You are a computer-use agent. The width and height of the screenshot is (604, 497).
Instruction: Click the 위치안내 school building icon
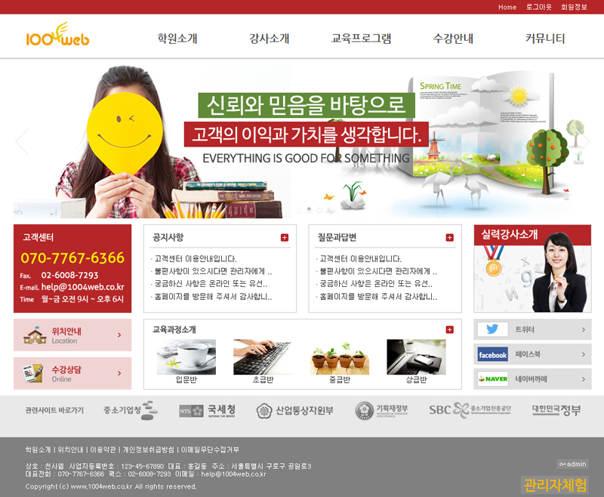point(35,335)
